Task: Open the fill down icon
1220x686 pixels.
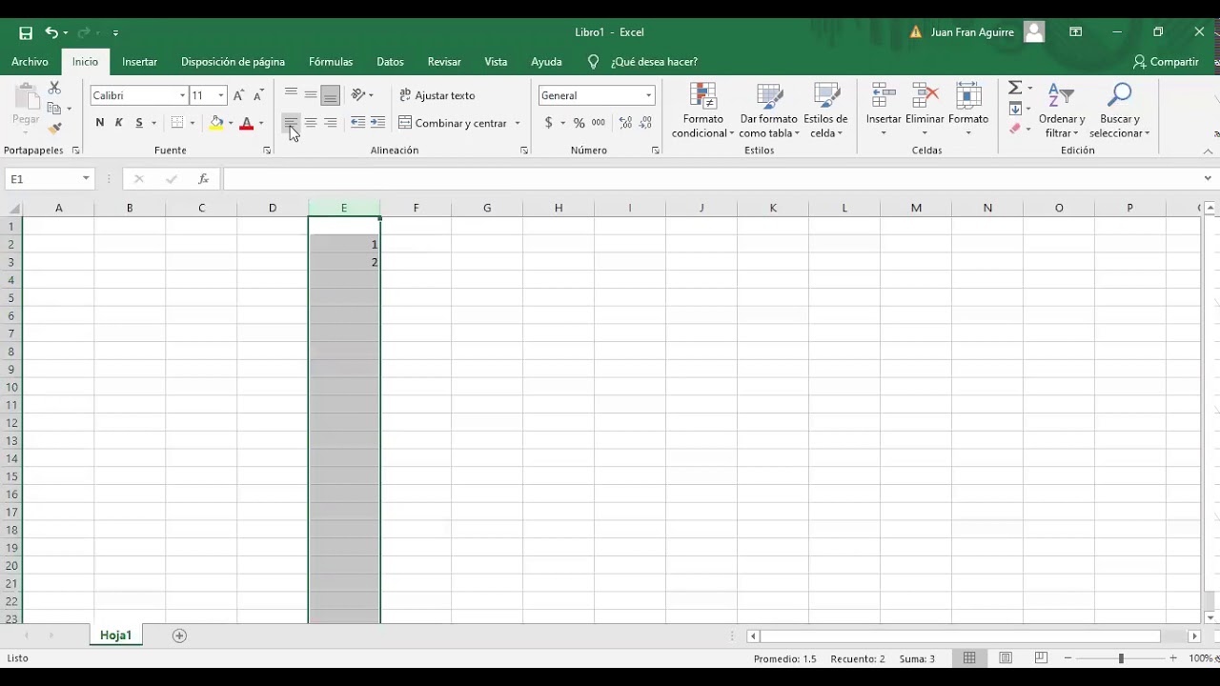Action: pos(1015,109)
